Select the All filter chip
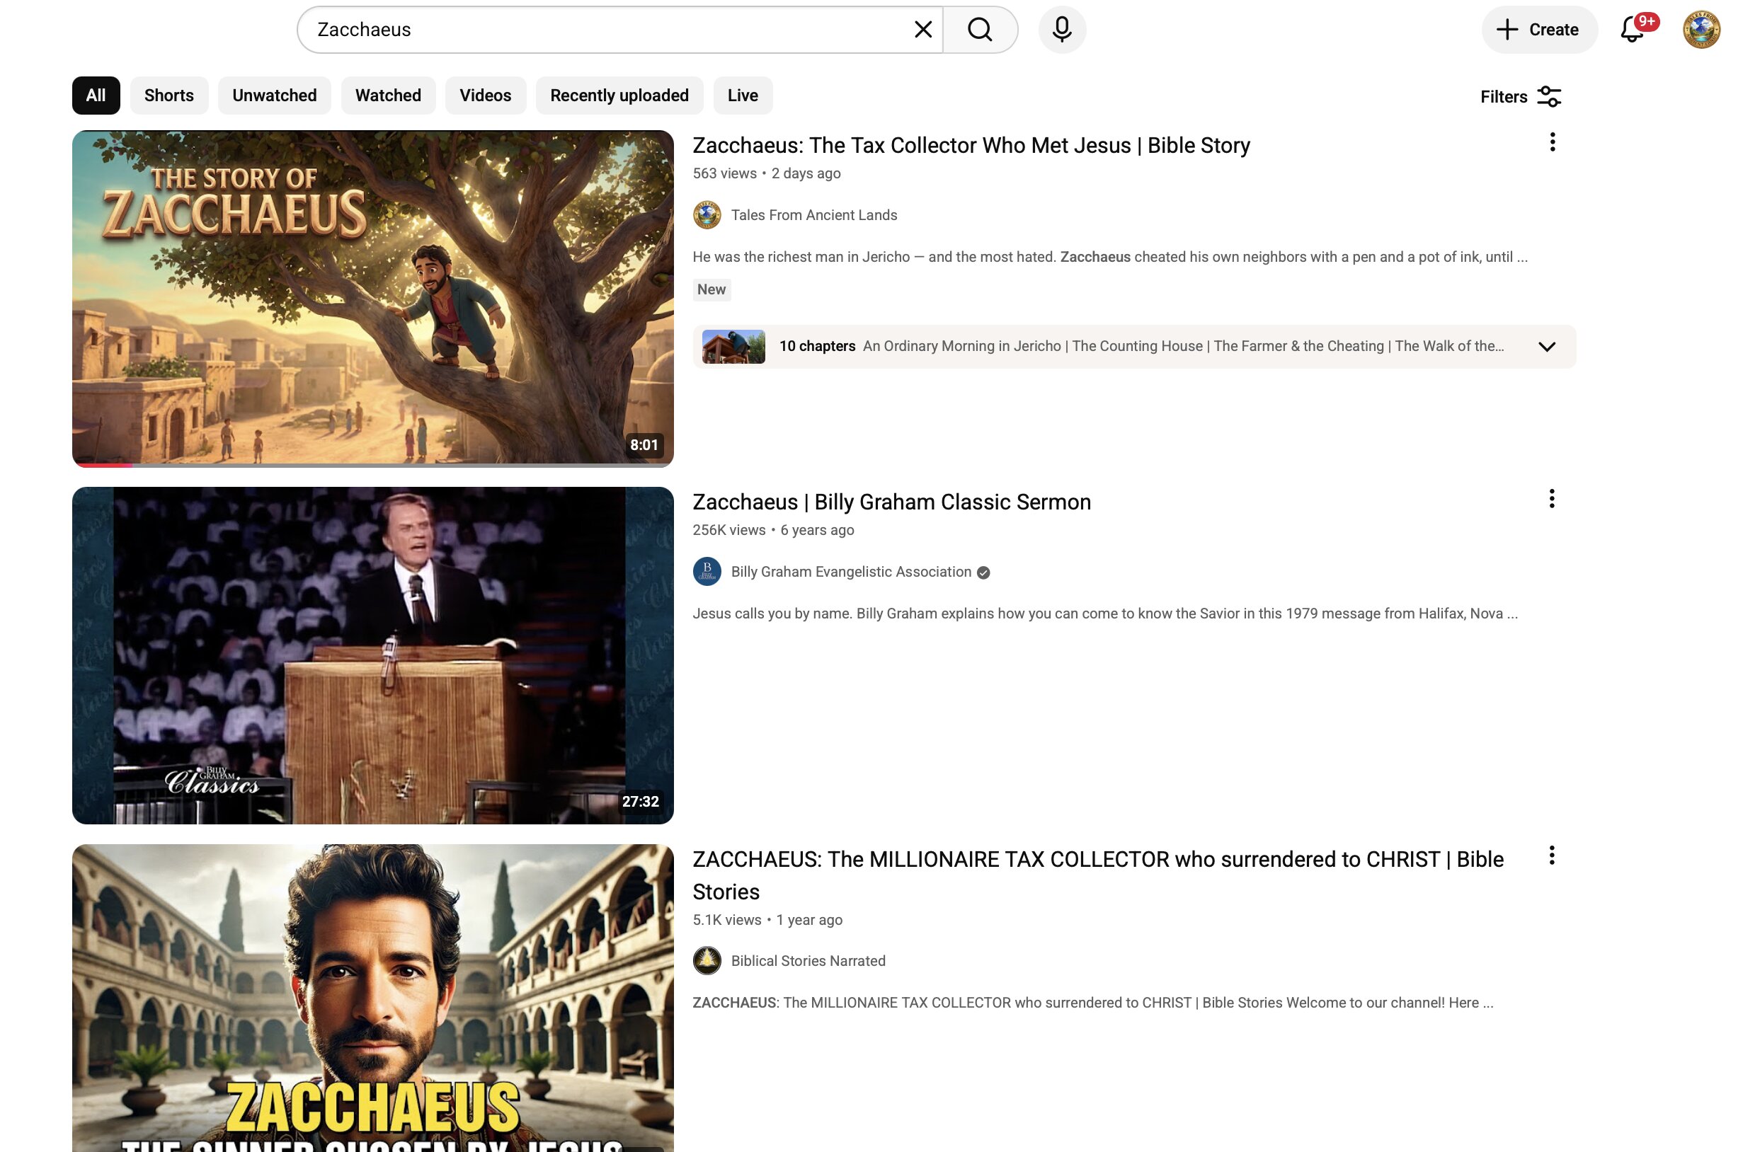Viewport: 1743px width, 1152px height. [x=96, y=96]
